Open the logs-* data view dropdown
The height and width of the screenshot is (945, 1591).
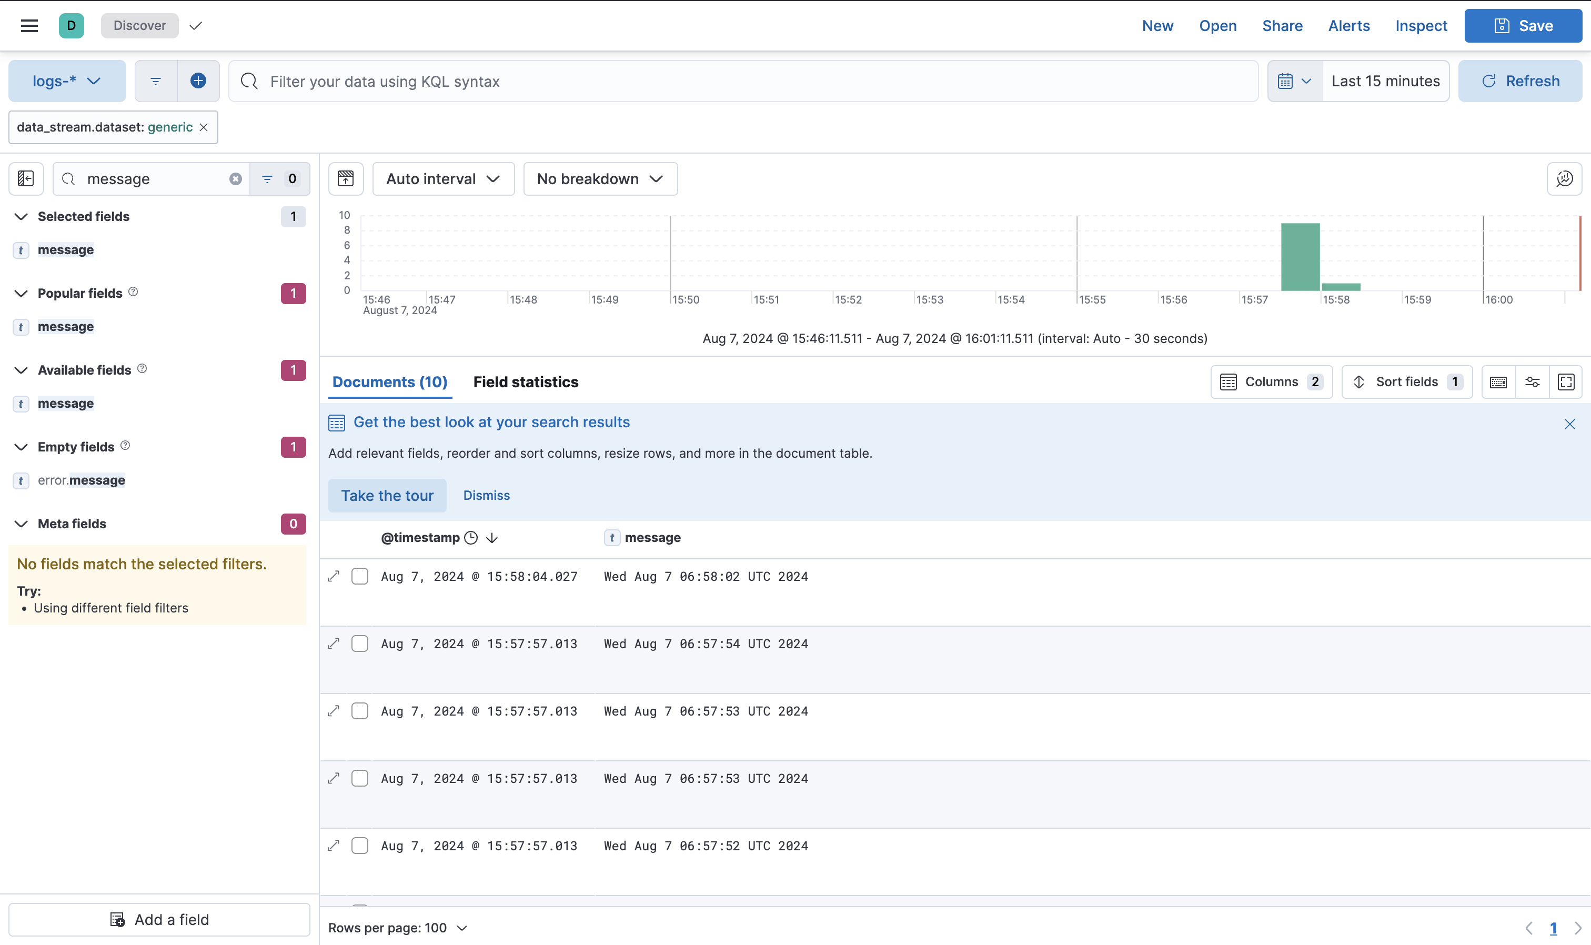click(67, 81)
